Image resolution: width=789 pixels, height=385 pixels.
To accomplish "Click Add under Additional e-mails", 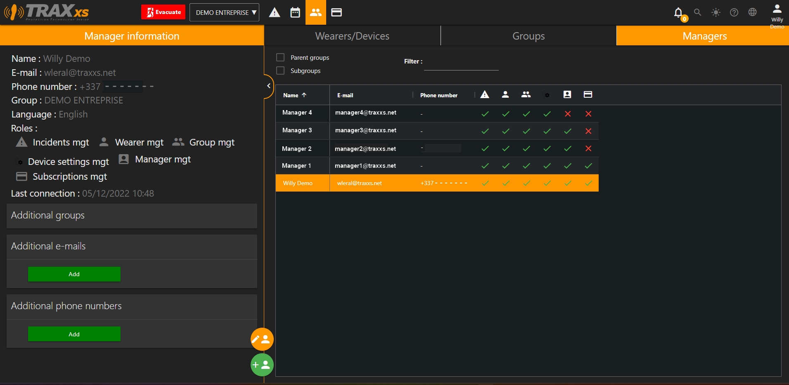I will coord(74,274).
